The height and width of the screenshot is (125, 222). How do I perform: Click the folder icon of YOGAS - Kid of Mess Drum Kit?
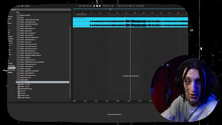[x=18, y=44]
